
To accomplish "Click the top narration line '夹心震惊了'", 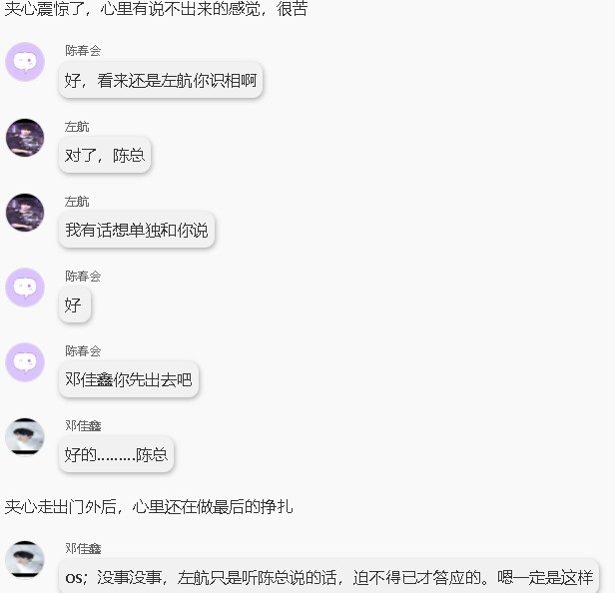I will pyautogui.click(x=156, y=9).
